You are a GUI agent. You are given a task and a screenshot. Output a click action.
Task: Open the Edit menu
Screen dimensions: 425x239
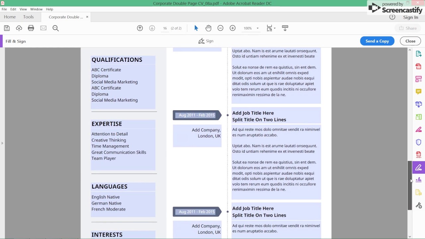[x=13, y=9]
